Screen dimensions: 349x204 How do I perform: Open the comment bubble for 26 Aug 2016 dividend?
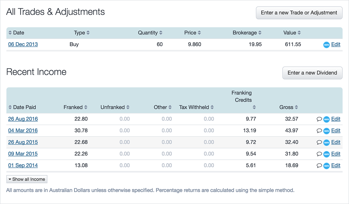pos(319,119)
